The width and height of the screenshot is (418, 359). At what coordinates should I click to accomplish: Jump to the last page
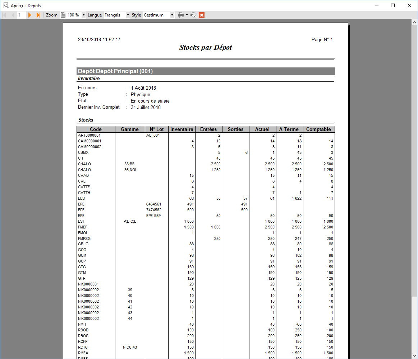pos(38,15)
